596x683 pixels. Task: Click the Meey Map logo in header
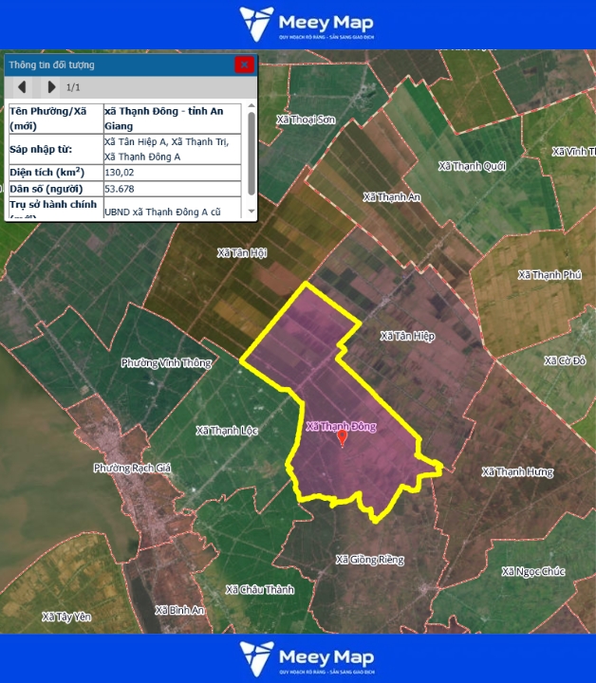pos(306,24)
